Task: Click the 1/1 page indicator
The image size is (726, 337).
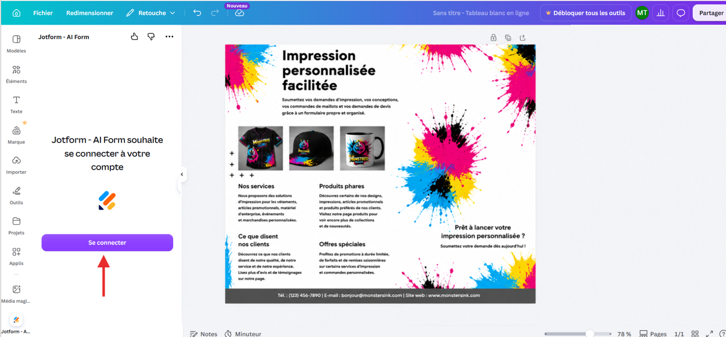Action: point(679,334)
